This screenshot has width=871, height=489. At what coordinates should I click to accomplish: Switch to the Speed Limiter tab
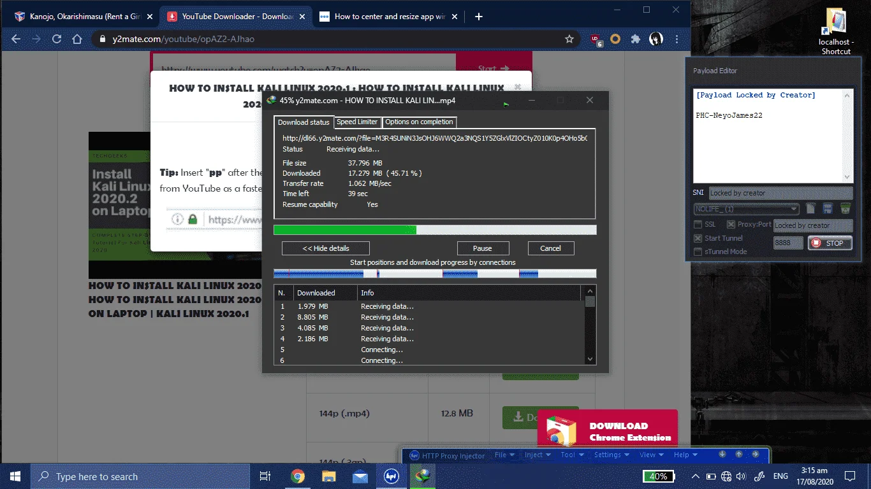[357, 122]
